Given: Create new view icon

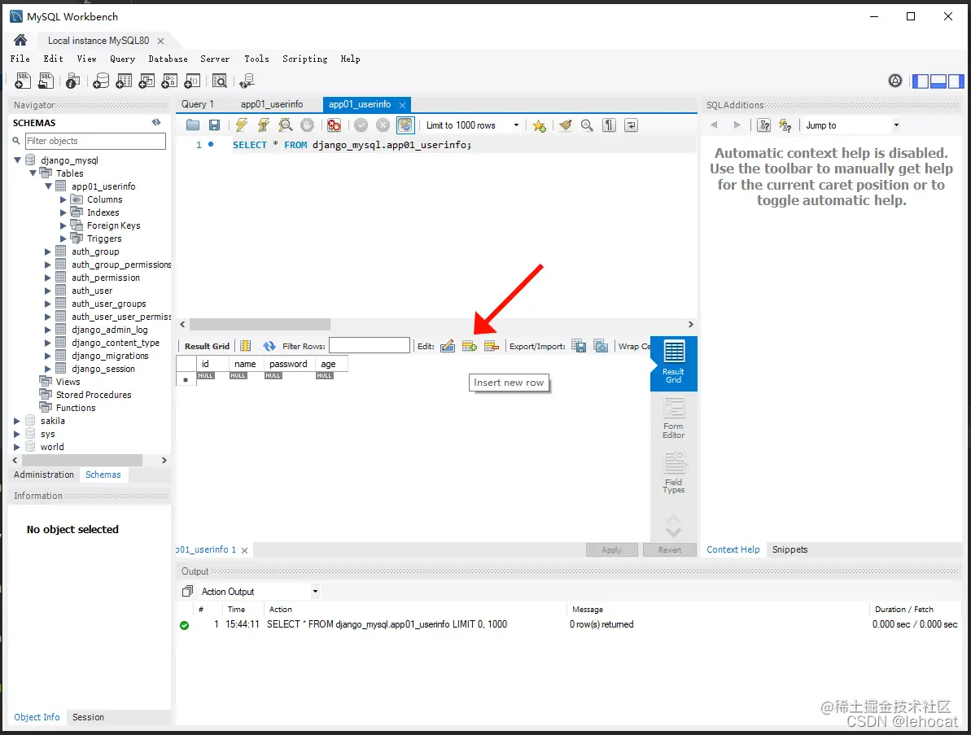Looking at the screenshot, I should click(147, 81).
